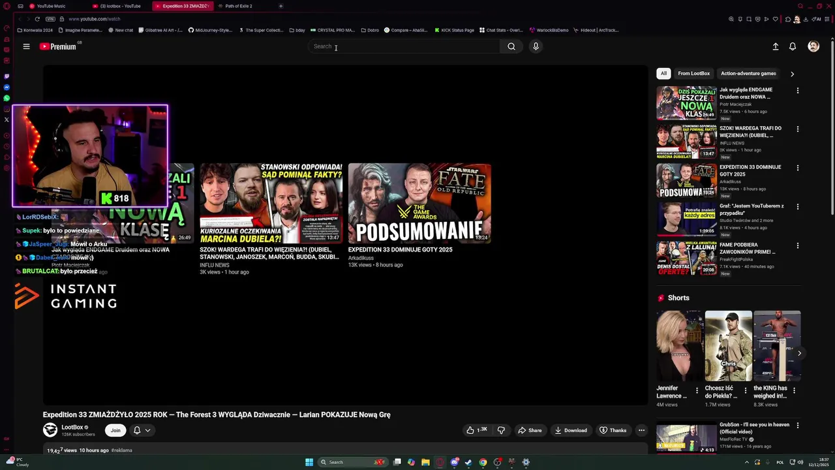The image size is (835, 470).
Task: Reload the page in the browser
Action: coord(37,19)
